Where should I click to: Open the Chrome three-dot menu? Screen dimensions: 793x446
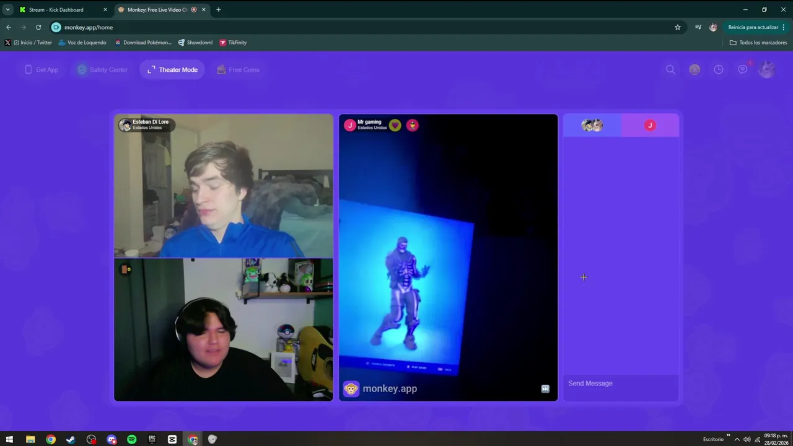[x=784, y=27]
